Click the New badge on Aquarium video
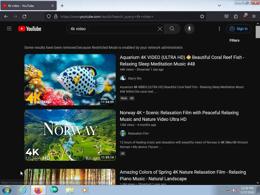 click(x=124, y=98)
